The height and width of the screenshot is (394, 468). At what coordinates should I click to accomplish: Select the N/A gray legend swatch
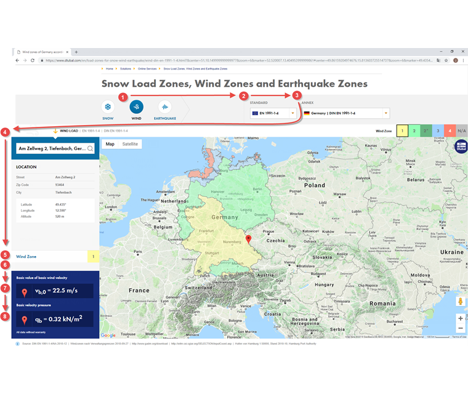pyautogui.click(x=462, y=131)
